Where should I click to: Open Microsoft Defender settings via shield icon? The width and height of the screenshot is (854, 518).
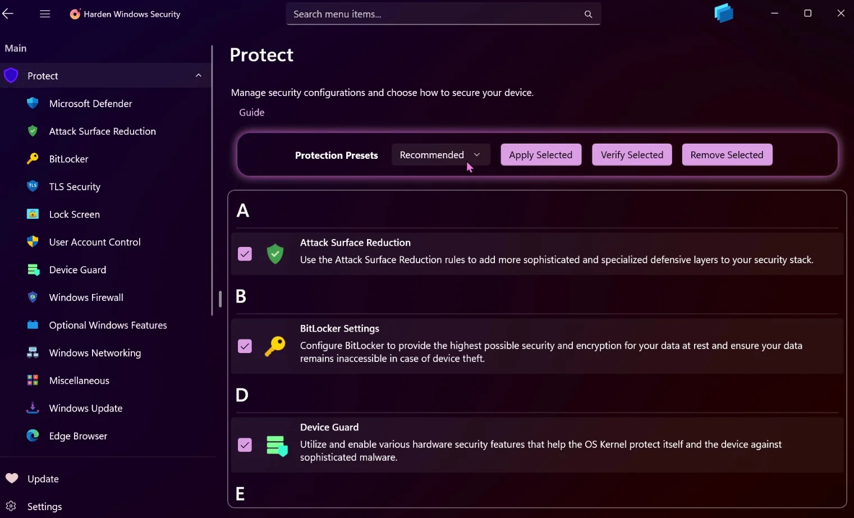[32, 103]
